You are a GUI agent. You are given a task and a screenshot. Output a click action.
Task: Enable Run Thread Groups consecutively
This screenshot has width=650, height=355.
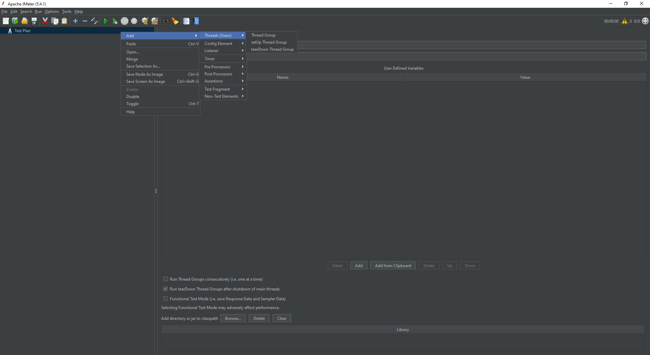[166, 279]
